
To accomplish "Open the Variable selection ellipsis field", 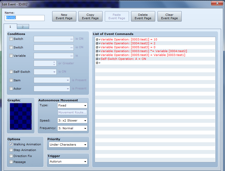I will coord(54,56).
